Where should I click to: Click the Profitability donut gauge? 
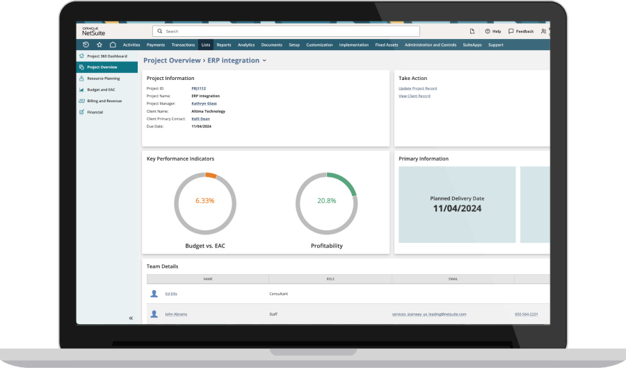pos(327,204)
